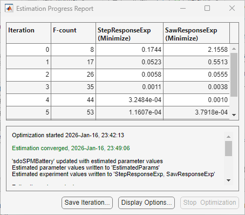The image size is (245, 215).
Task: Click SawResponseExp value 0.0038
Action: [x=196, y=87]
